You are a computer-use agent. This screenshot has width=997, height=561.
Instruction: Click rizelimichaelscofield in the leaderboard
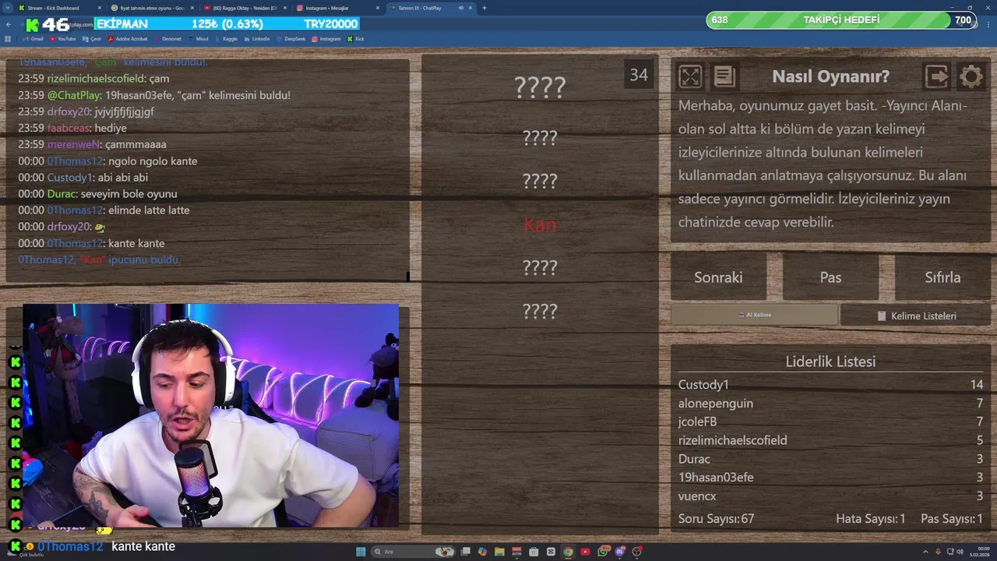732,440
